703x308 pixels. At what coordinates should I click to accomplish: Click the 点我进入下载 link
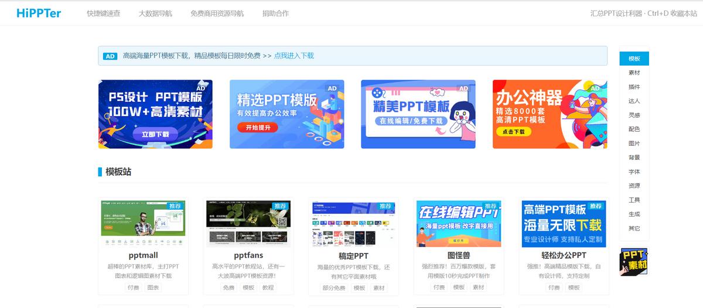[294, 56]
